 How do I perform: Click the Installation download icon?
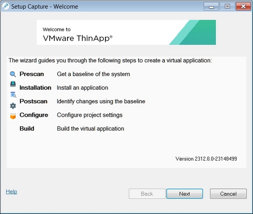click(13, 84)
